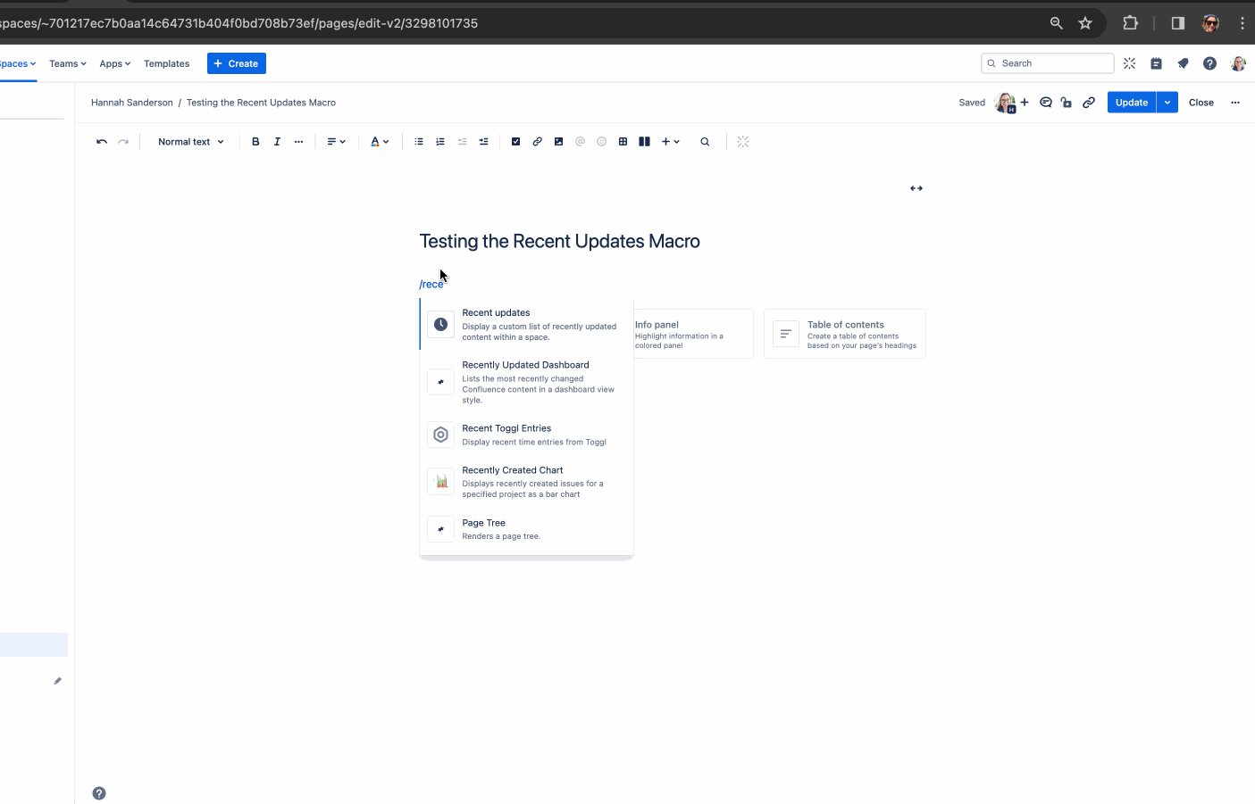Insert column layouts
This screenshot has width=1255, height=804.
coord(644,142)
